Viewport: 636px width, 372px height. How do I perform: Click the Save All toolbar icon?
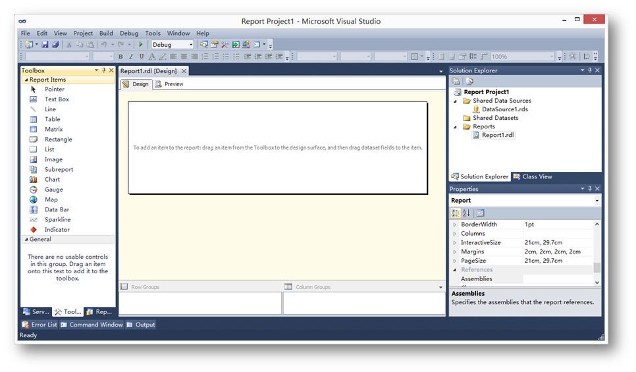[x=55, y=45]
